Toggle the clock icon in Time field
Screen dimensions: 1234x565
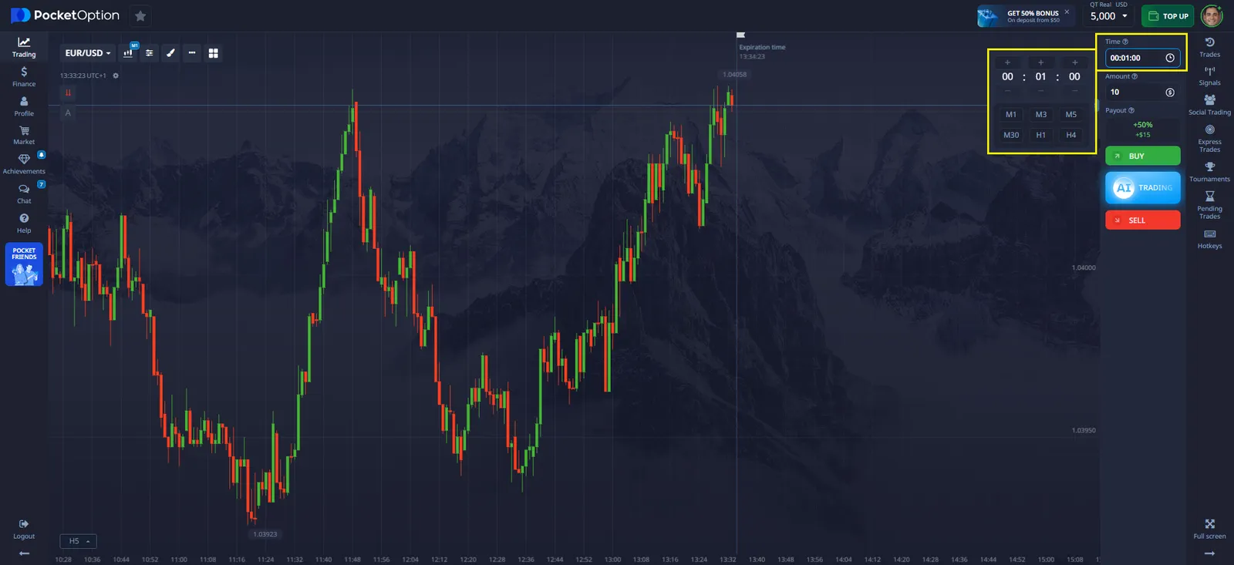coord(1170,58)
